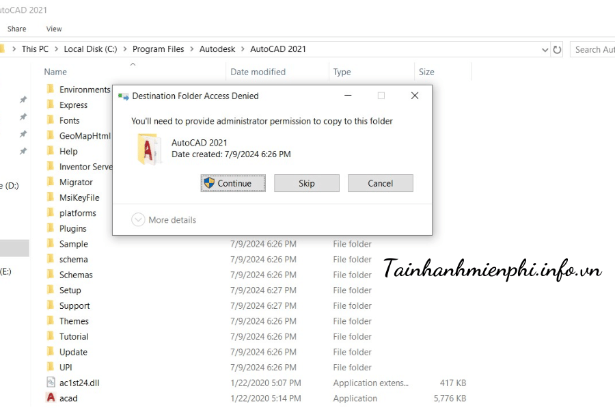Navigate to Autodesk in the breadcrumb path
The image size is (615, 410).
tap(217, 49)
